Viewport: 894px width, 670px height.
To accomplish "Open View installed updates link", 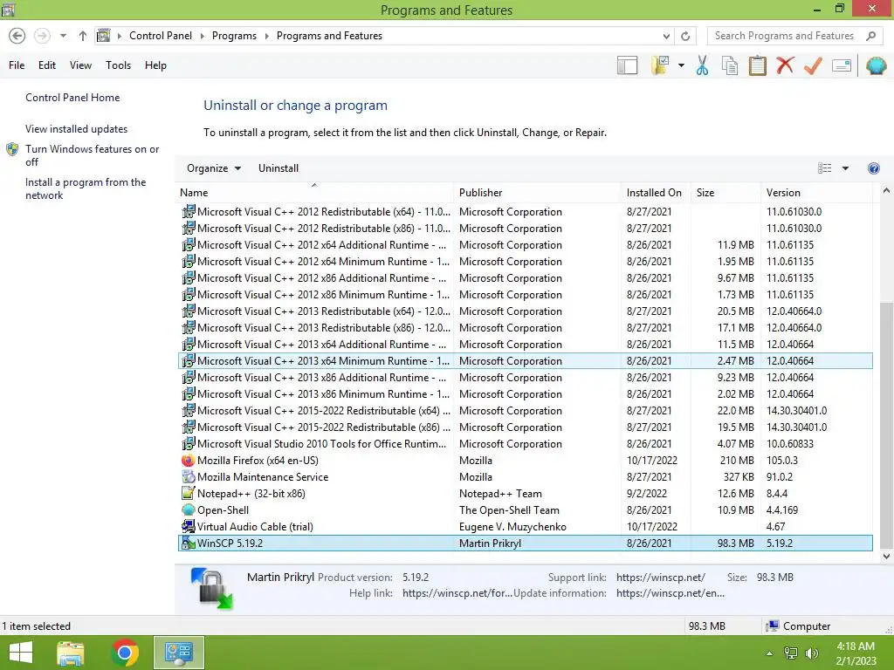I will pyautogui.click(x=77, y=129).
